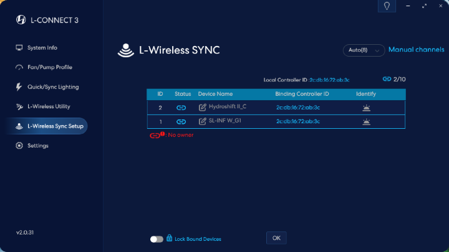Click the Lock Bound Devices label

click(198, 239)
